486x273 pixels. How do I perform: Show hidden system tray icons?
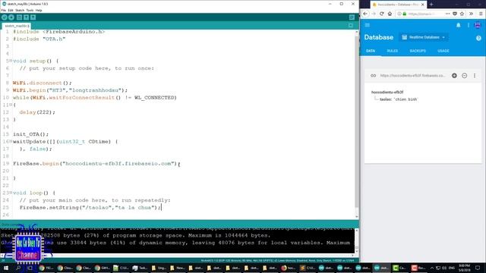tap(432, 268)
